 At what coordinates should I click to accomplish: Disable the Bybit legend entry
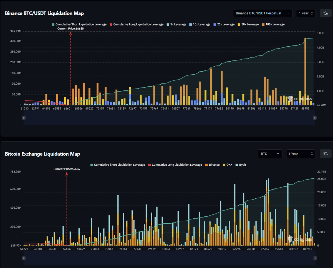pyautogui.click(x=241, y=165)
